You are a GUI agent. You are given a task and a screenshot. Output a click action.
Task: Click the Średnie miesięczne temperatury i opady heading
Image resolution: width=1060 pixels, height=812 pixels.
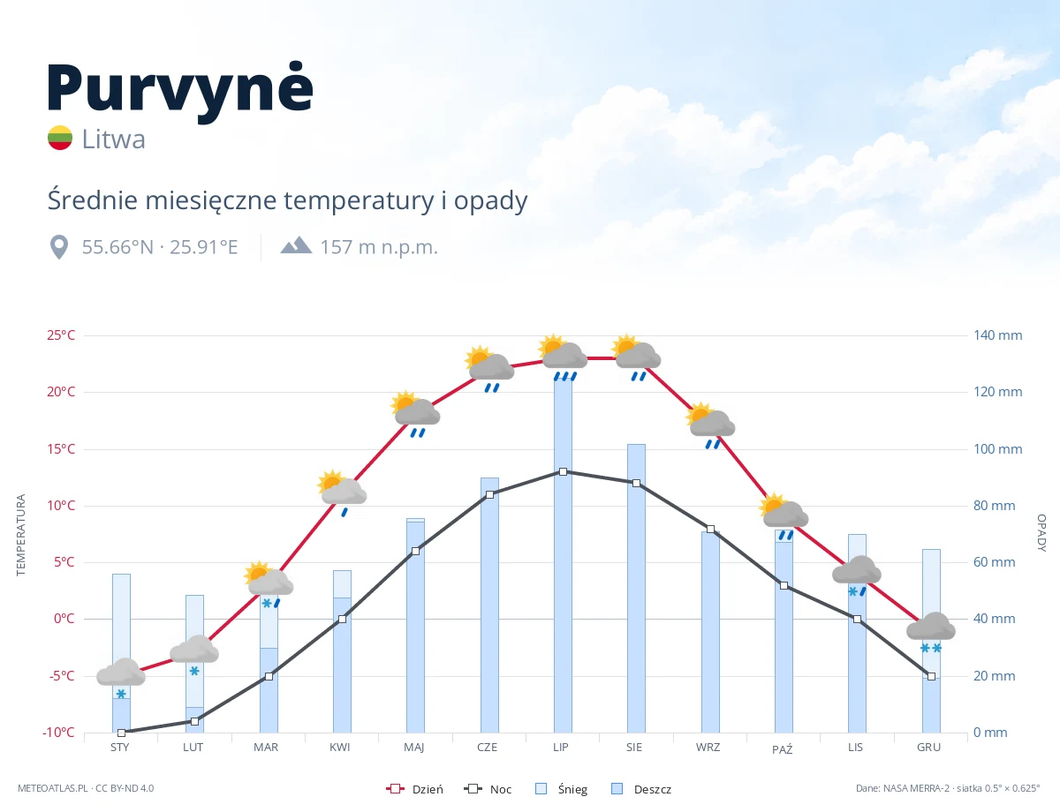(287, 200)
